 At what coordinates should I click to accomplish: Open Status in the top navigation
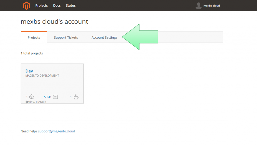71,6
